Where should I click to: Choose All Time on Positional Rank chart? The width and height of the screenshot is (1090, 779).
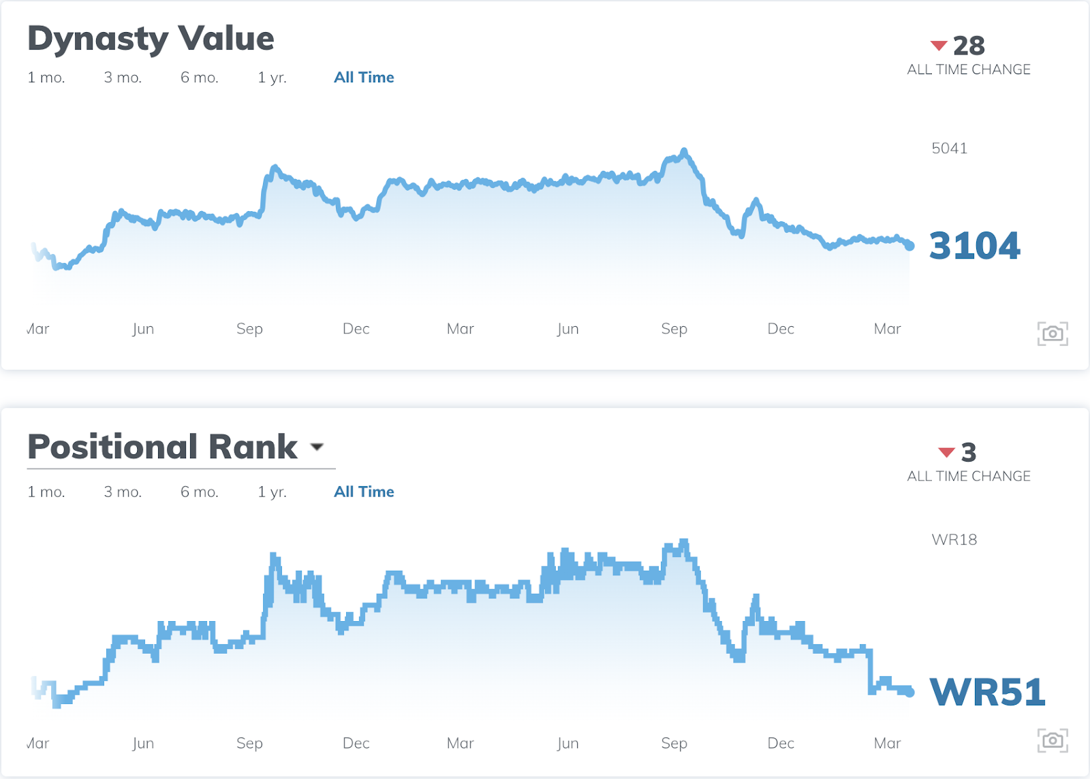coord(364,492)
